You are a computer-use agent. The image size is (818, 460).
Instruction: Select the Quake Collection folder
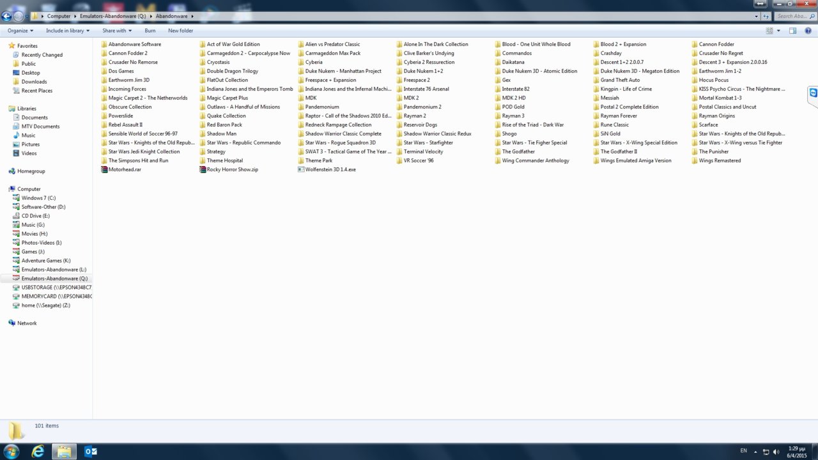pos(226,116)
